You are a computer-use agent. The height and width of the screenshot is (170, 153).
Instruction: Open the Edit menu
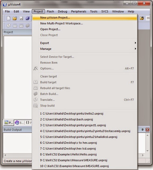click(x=16, y=11)
